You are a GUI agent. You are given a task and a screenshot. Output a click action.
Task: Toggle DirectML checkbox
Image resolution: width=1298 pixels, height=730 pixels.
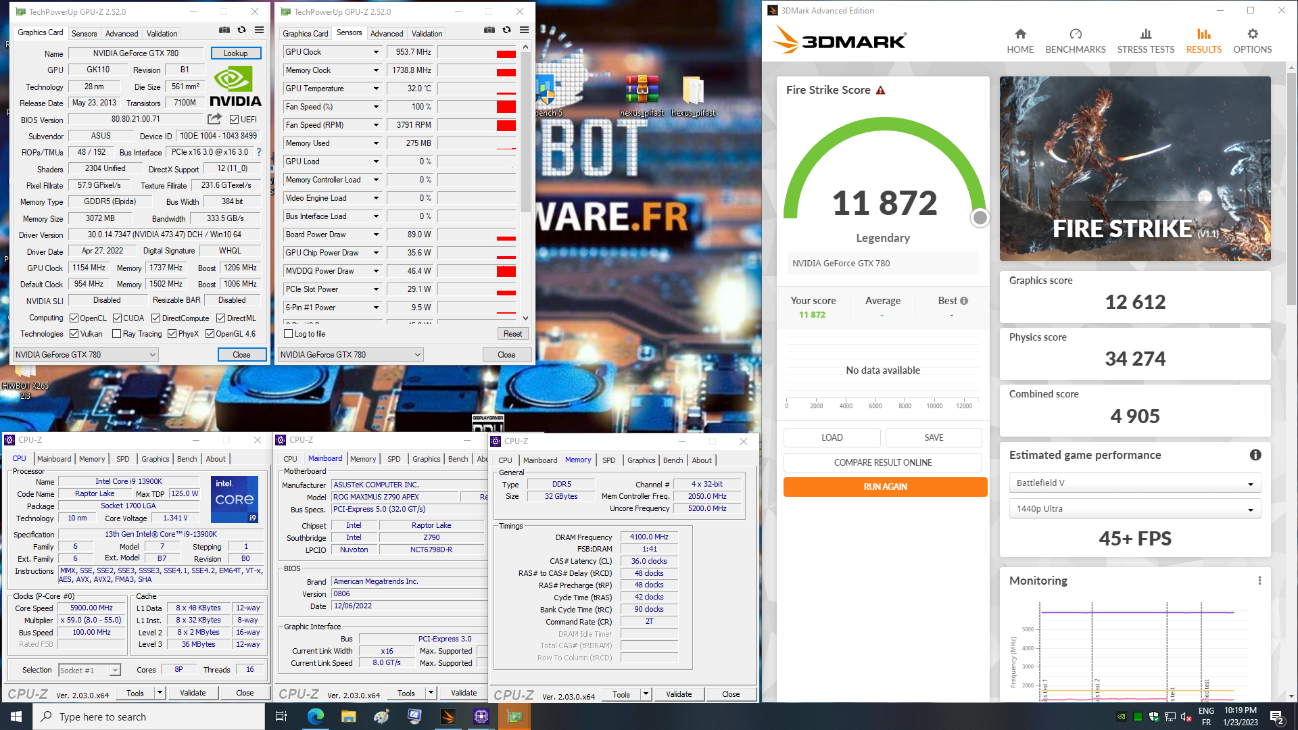click(x=220, y=318)
